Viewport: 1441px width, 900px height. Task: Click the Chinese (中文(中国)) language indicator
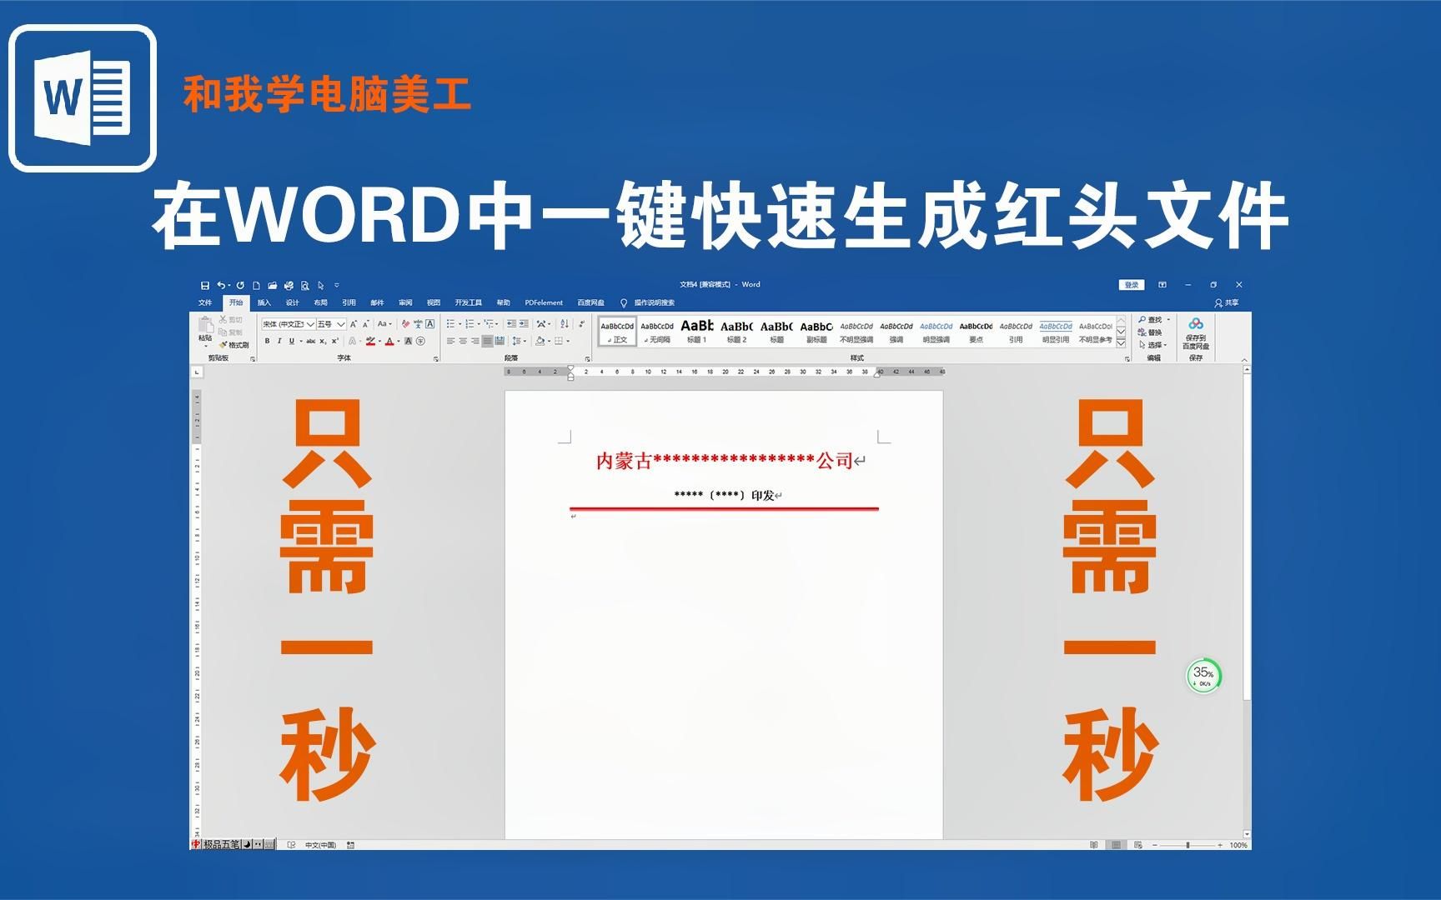pyautogui.click(x=320, y=845)
